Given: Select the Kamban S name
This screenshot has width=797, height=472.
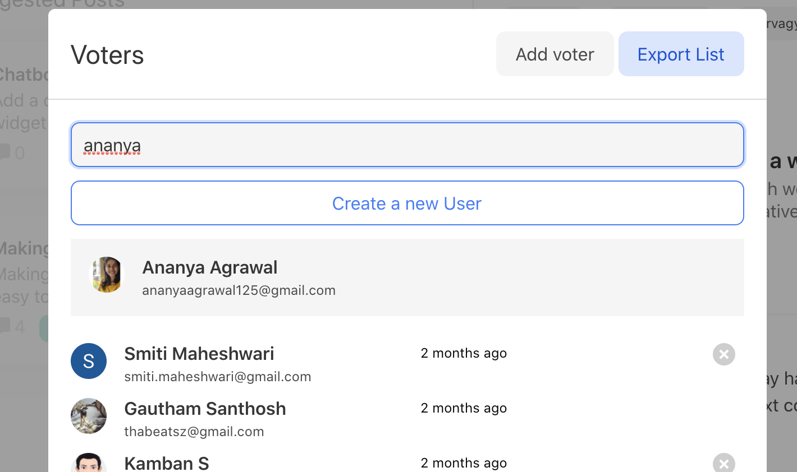Looking at the screenshot, I should [x=167, y=464].
